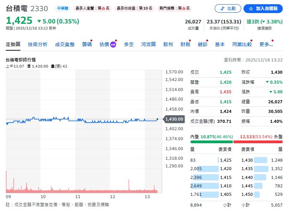Image resolution: width=287 pixels, height=210 pixels.
Task: Click the ask price 1,450 row
Action: click(262, 194)
